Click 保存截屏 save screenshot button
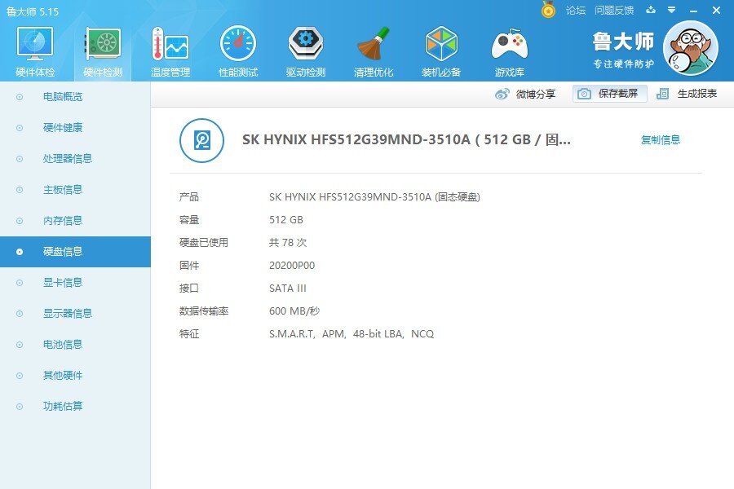This screenshot has width=734, height=489. pos(610,94)
